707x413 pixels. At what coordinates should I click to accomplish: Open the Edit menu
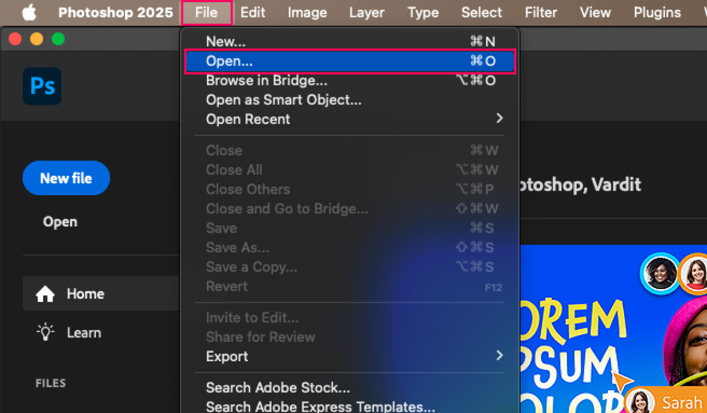[252, 12]
